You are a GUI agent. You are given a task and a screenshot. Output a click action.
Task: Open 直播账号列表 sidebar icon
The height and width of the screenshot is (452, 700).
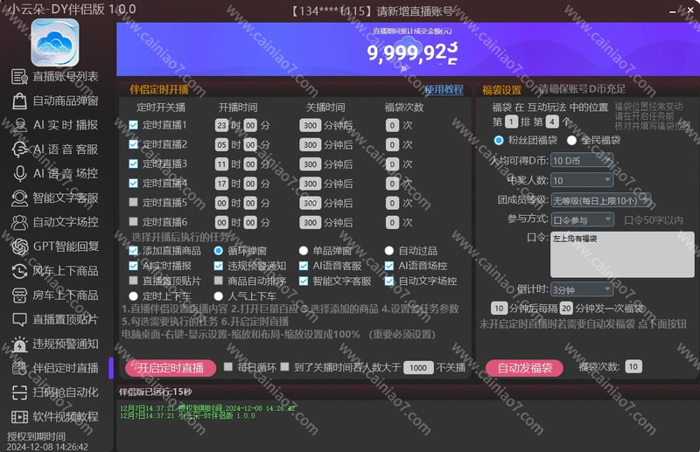(19, 77)
